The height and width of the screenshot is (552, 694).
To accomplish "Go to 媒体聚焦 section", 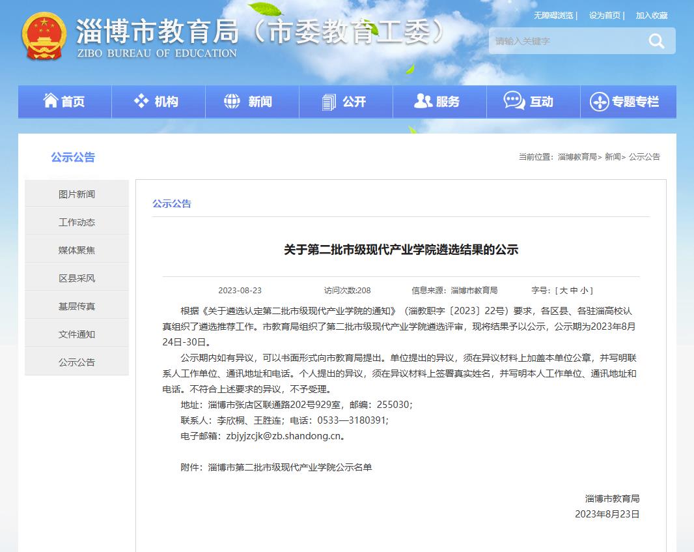I will click(77, 250).
